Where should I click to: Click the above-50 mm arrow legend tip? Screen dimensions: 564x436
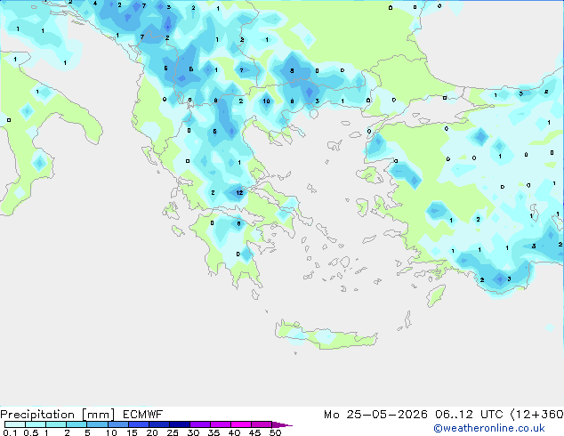pos(282,425)
